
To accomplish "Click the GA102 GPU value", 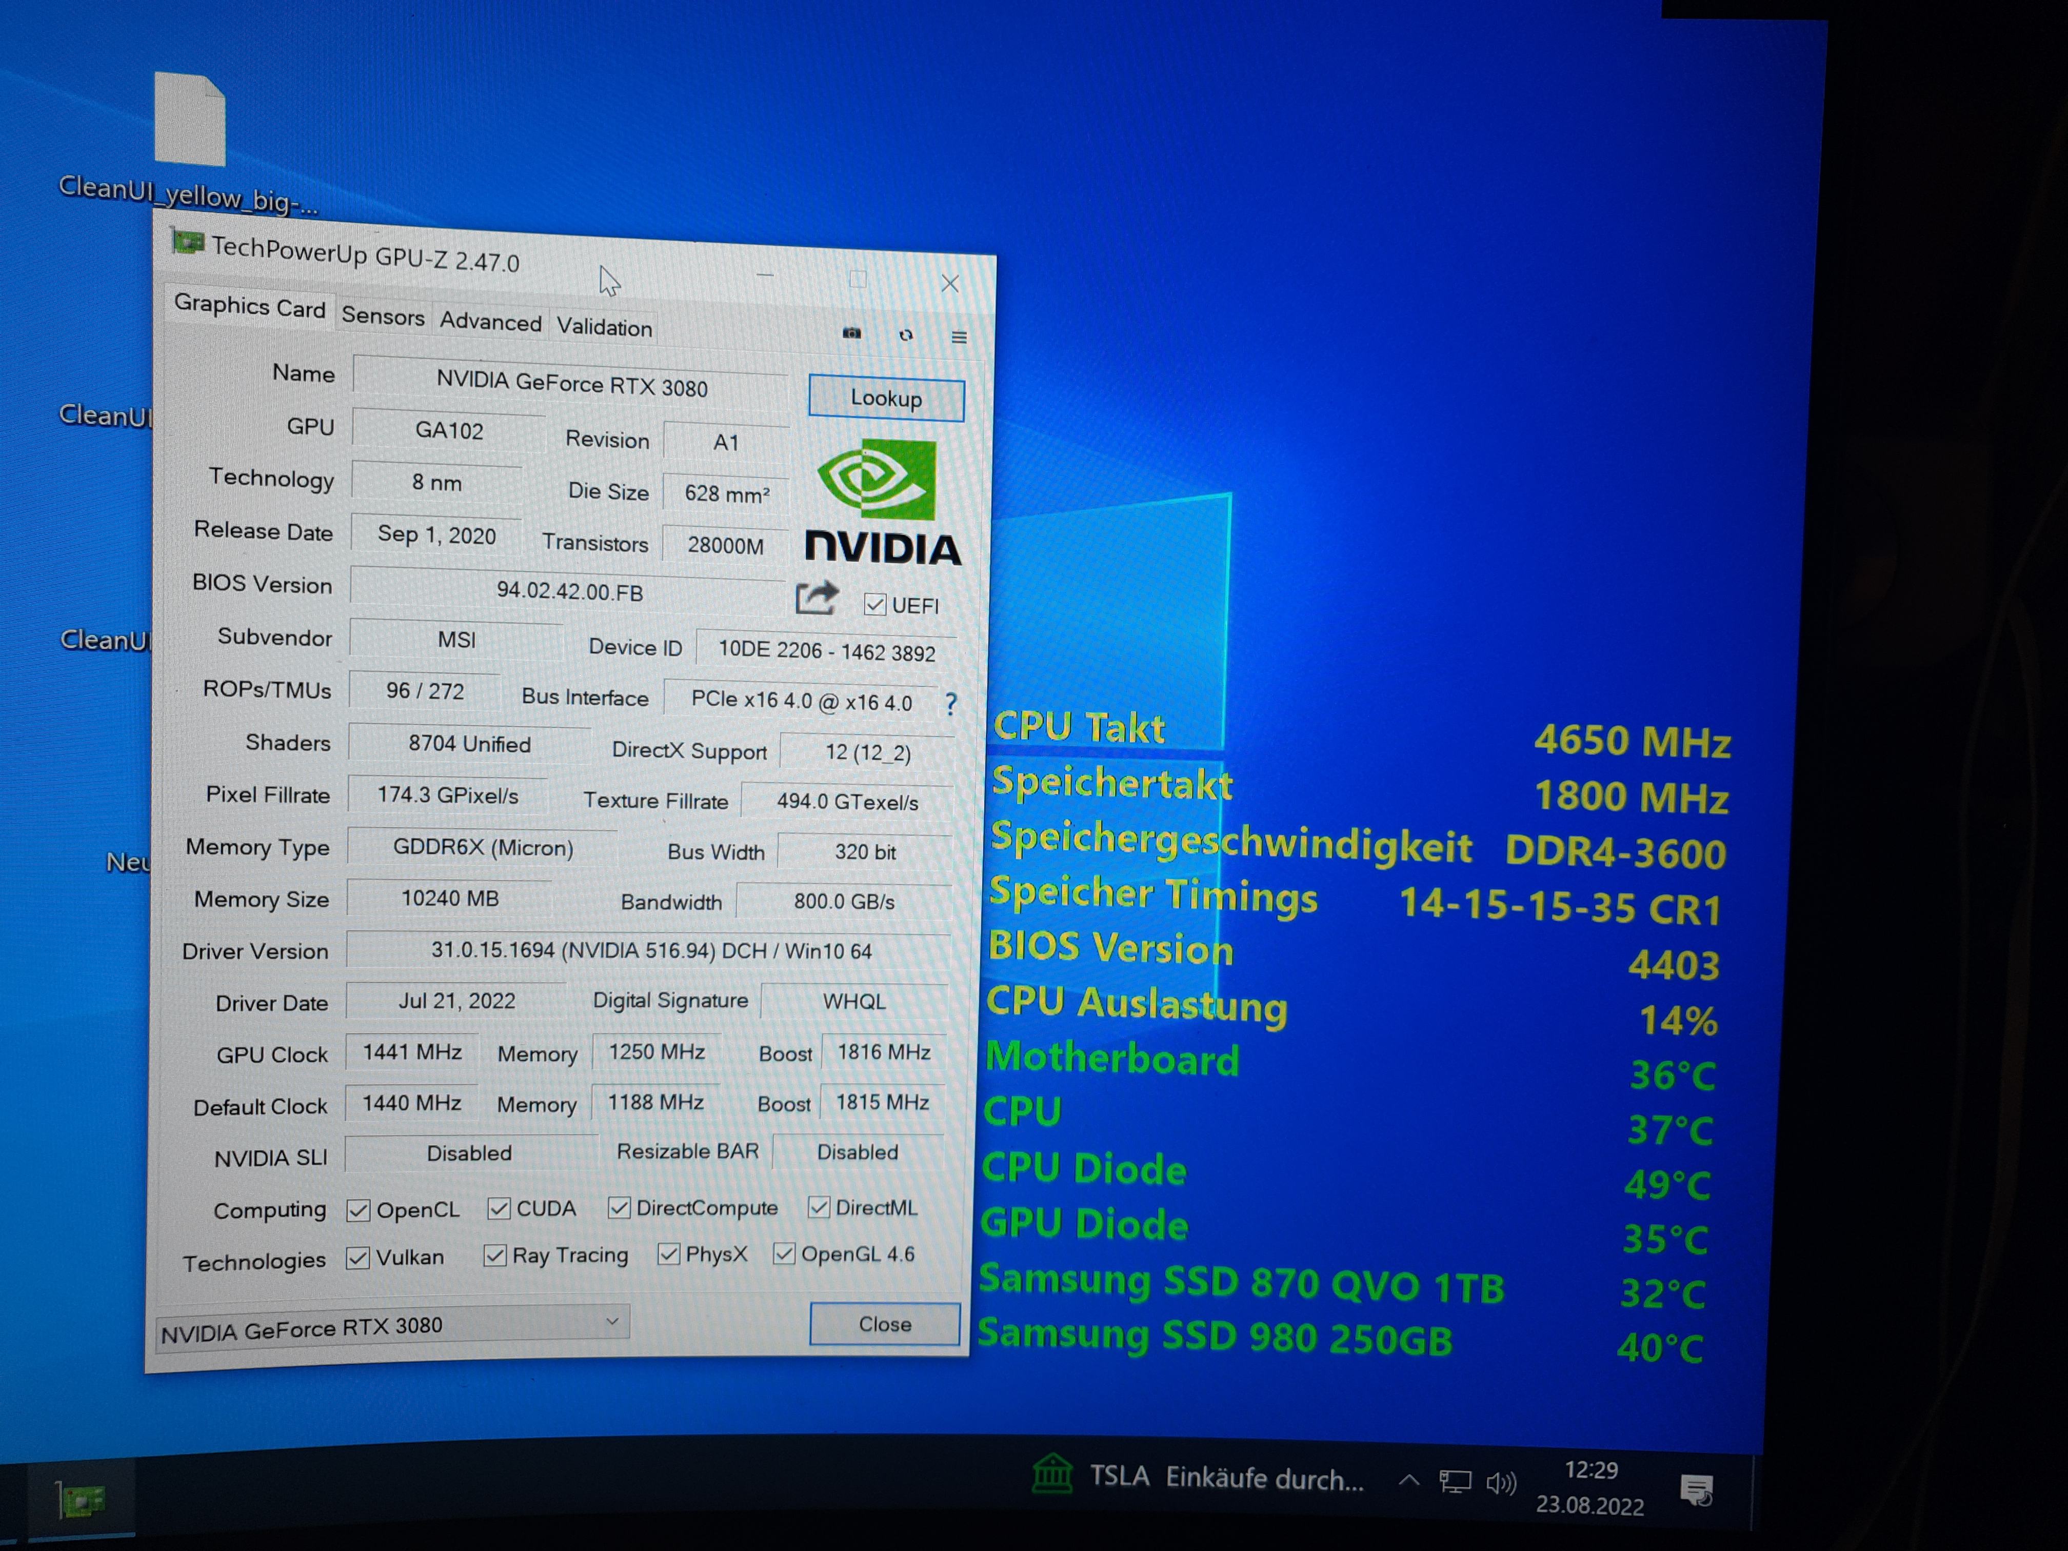I will 449,431.
